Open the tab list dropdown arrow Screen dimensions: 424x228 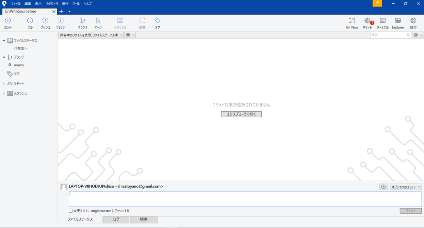click(x=70, y=12)
